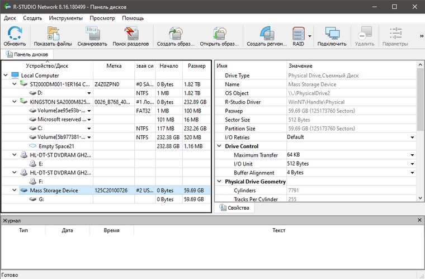Start scan with Сканировать icon
This screenshot has height=279, width=425.
pyautogui.click(x=92, y=36)
